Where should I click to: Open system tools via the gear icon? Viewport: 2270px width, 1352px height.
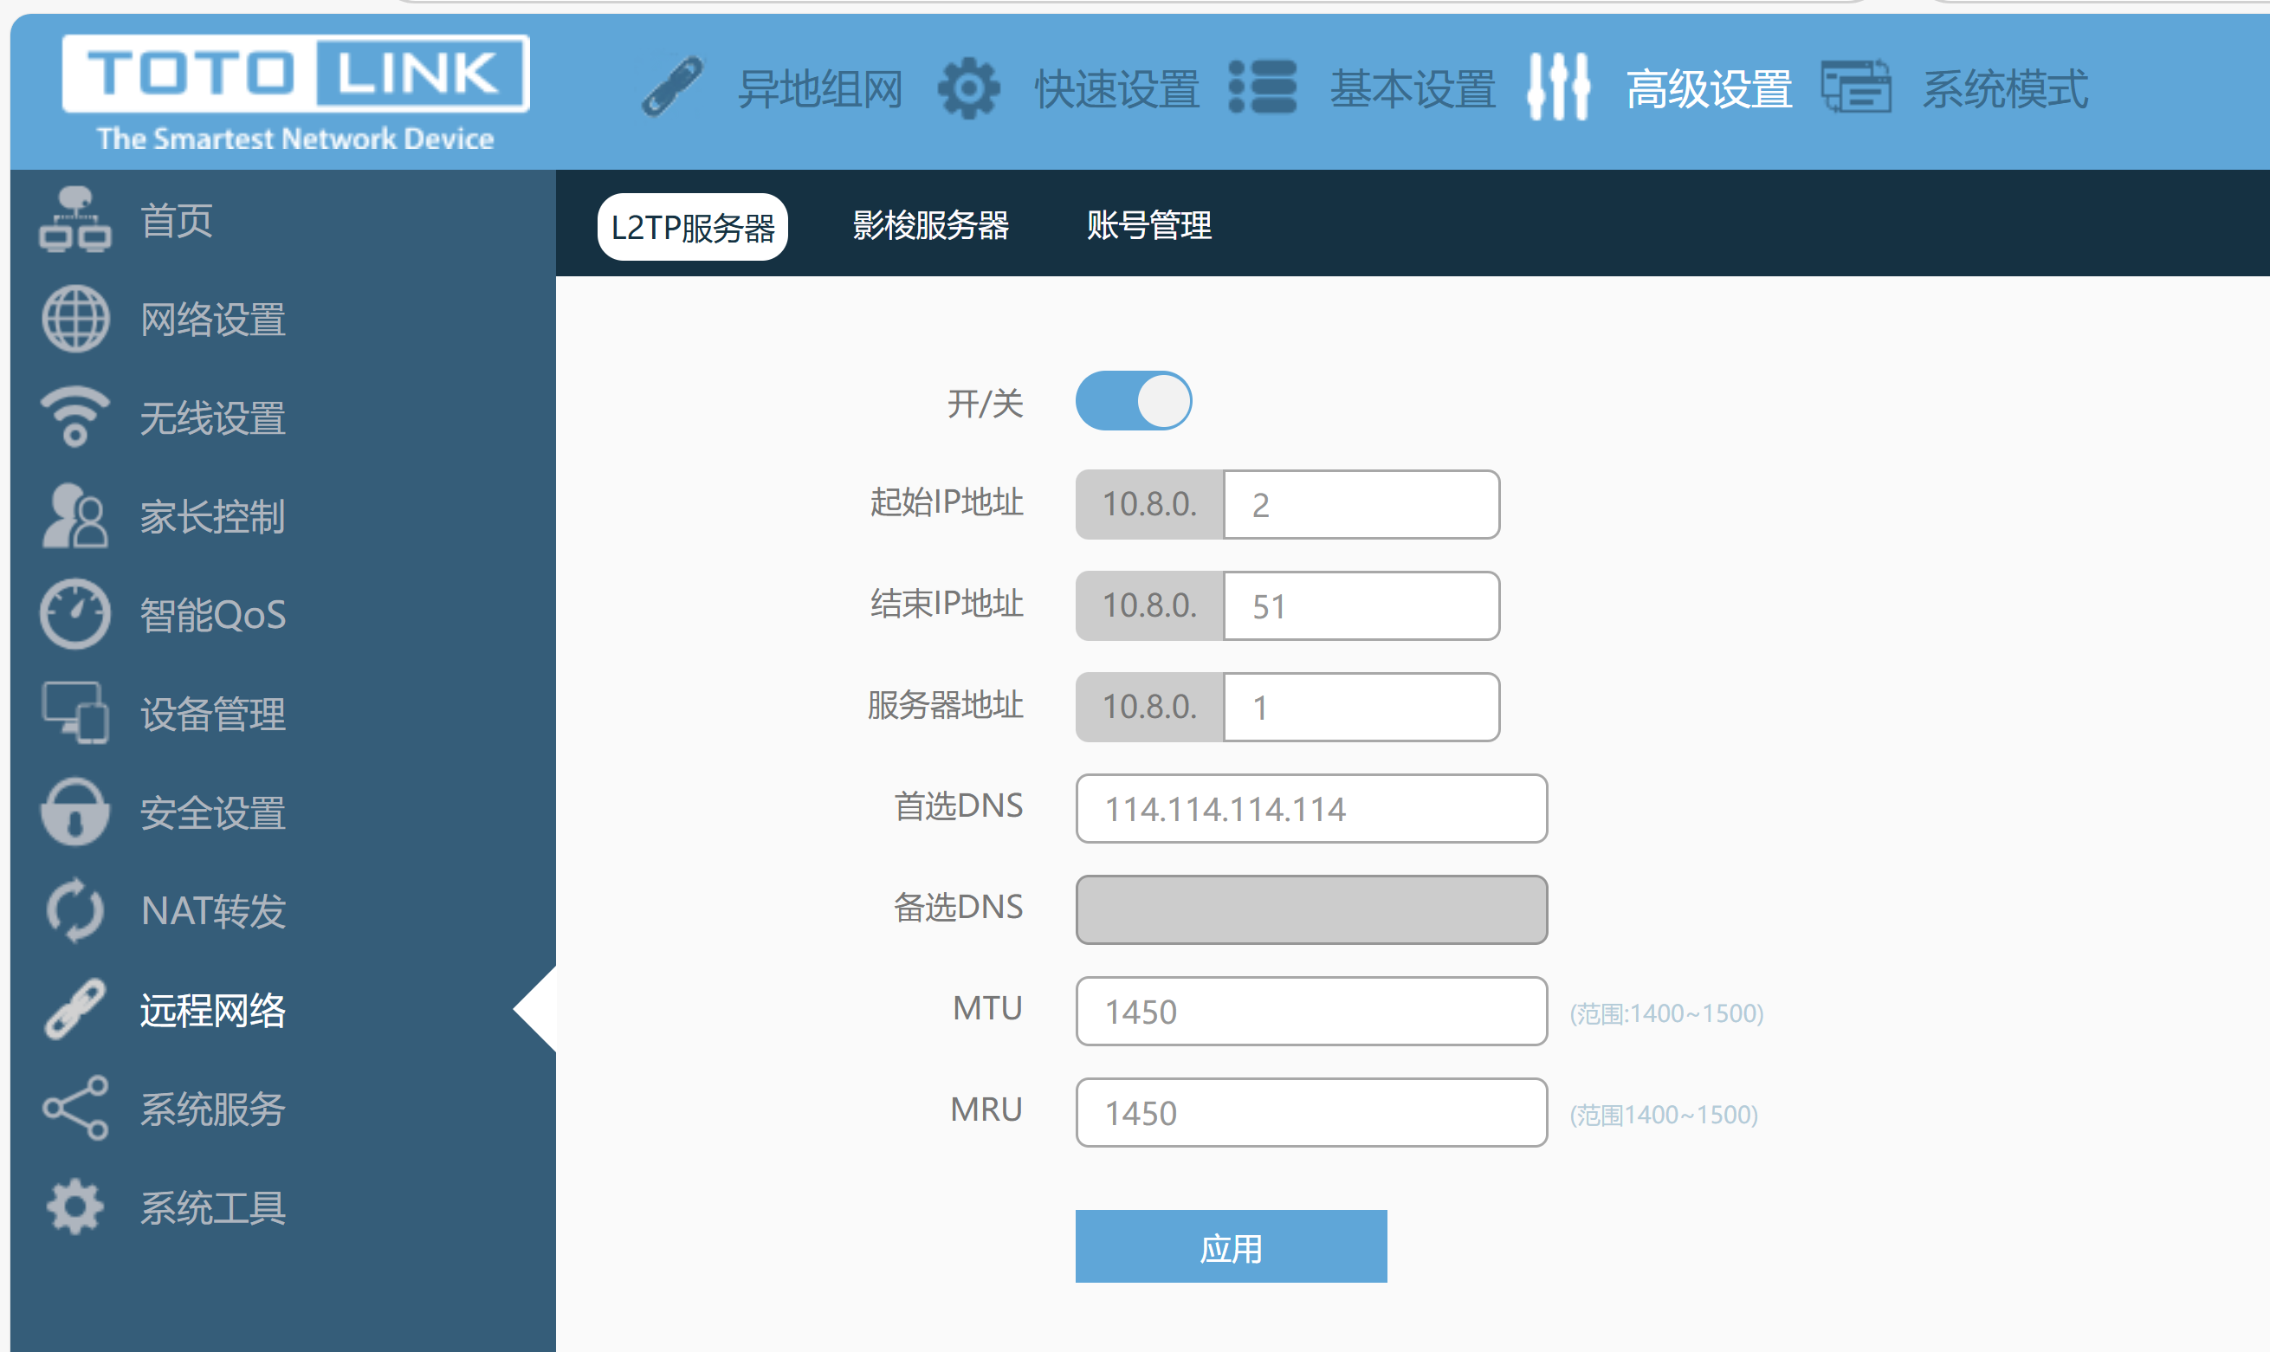click(x=74, y=1207)
